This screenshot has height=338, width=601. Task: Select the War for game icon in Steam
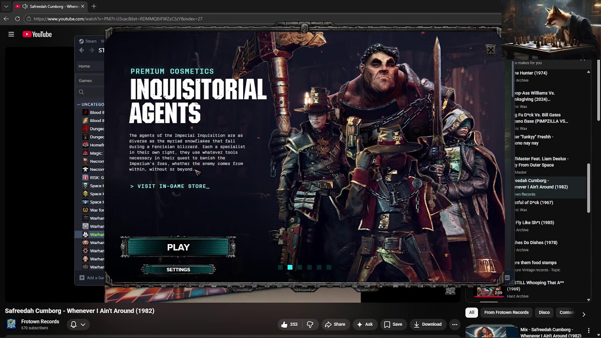[85, 210]
